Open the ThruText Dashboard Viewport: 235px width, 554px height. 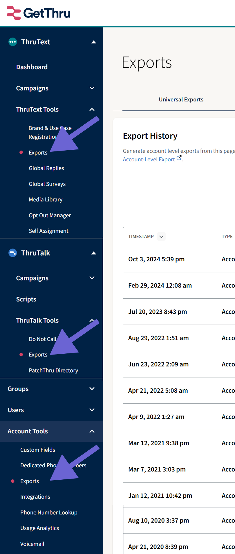pyautogui.click(x=32, y=67)
